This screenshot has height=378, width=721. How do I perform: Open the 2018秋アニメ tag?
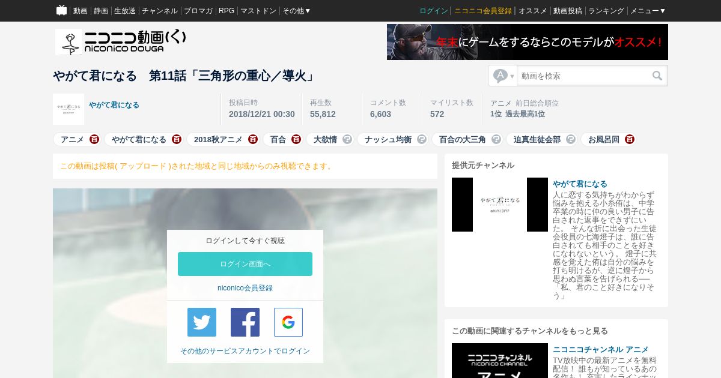[218, 139]
